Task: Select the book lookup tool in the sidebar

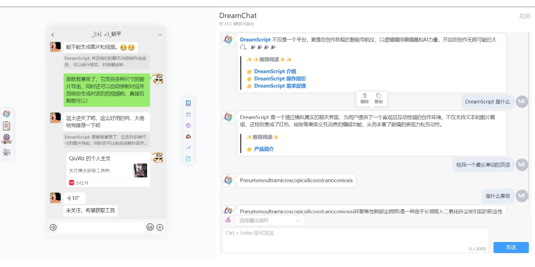Action: click(7, 139)
